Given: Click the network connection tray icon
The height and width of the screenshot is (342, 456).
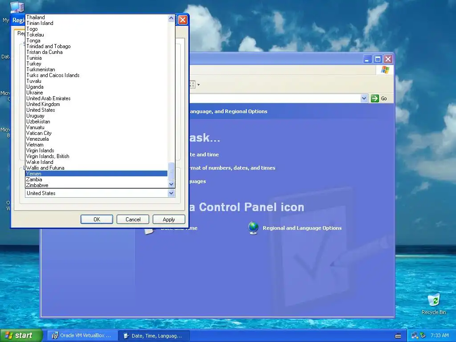Looking at the screenshot, I should [415, 336].
